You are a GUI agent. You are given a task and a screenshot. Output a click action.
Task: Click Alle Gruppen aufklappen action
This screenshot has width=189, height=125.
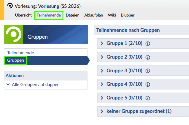(35, 84)
